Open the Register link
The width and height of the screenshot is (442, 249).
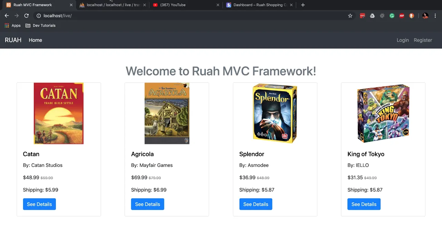423,40
